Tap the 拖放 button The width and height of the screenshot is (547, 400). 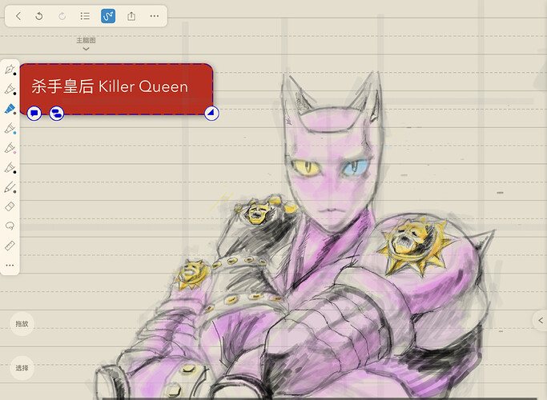(22, 324)
